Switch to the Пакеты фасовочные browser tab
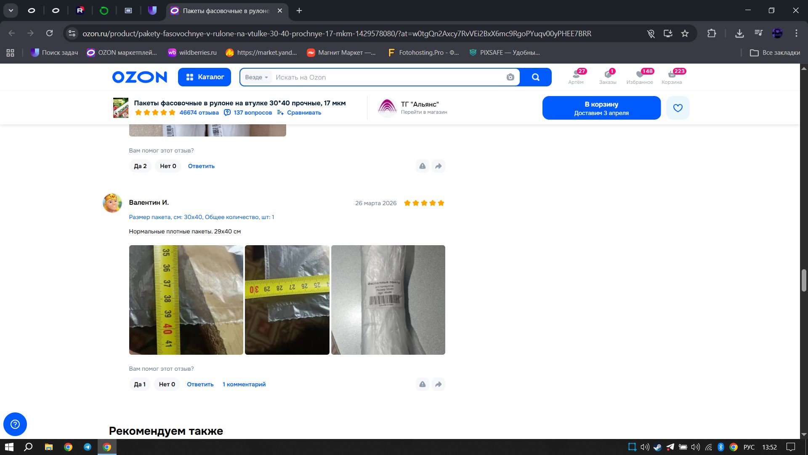Image resolution: width=808 pixels, height=455 pixels. (x=226, y=11)
